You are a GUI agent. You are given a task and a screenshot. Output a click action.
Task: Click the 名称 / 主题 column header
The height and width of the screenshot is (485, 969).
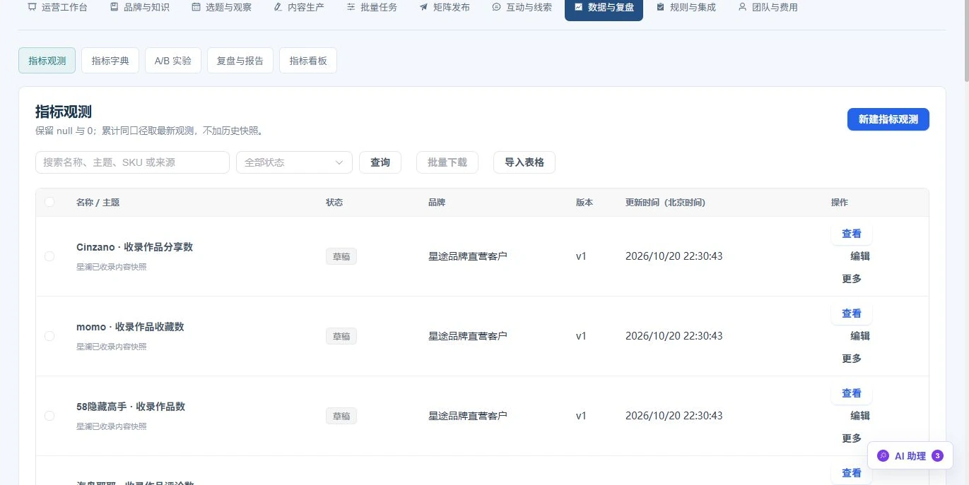[x=98, y=203]
